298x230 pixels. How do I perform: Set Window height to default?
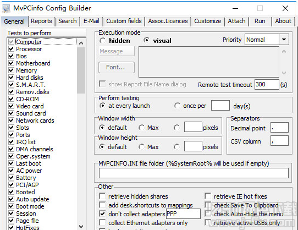[x=102, y=147]
